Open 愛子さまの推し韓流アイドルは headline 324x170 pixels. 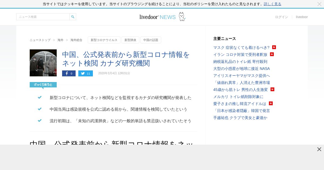coord(240,104)
